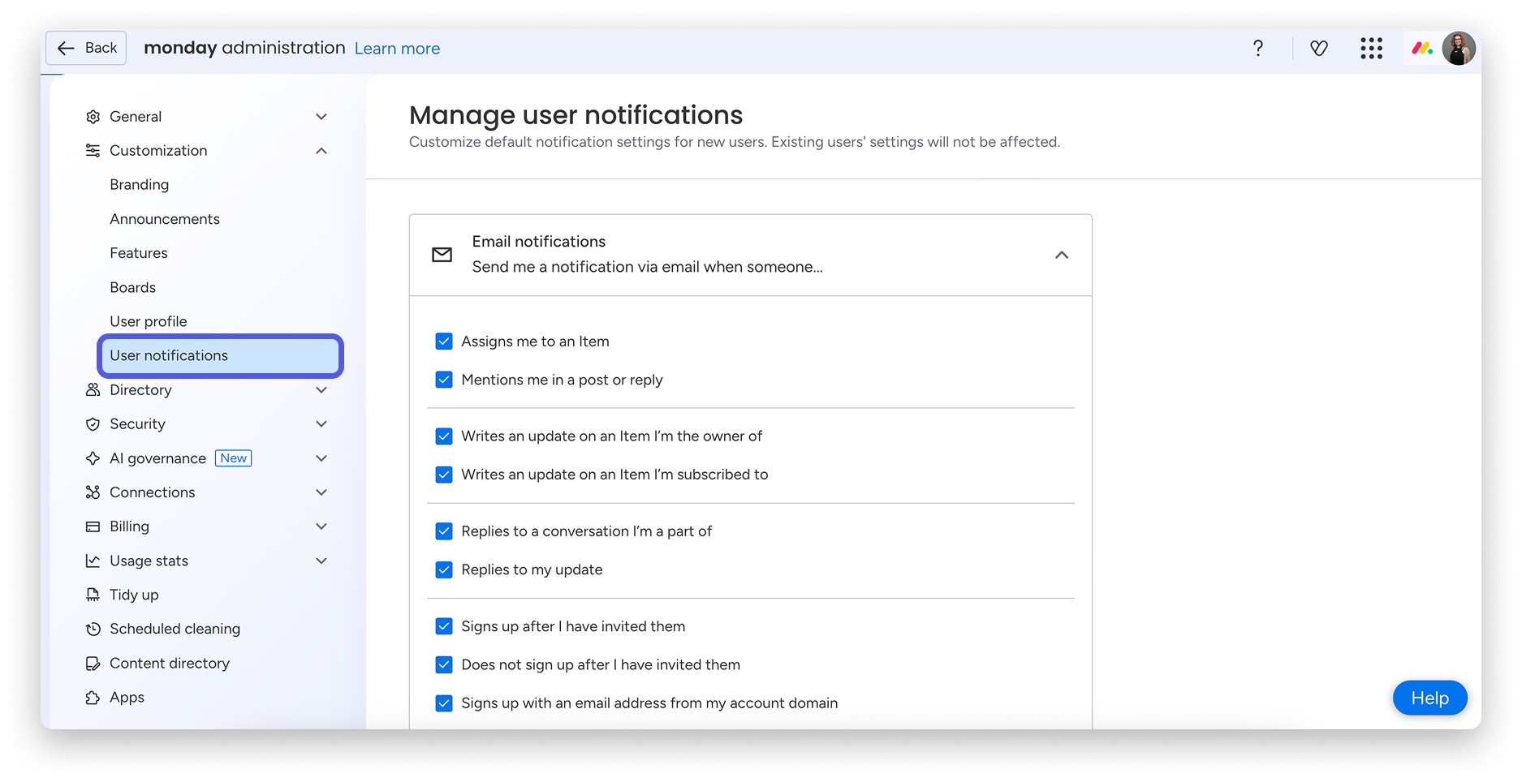
Task: Uncheck Replies to my update
Action: pos(444,569)
